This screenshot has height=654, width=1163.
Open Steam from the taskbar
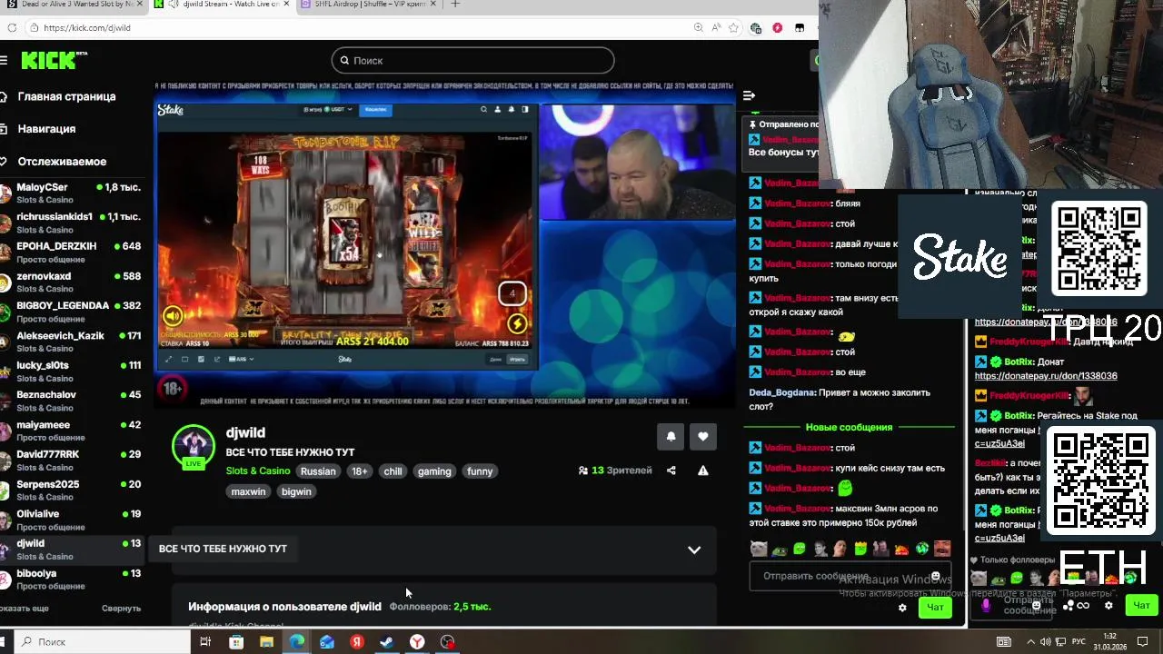tap(386, 642)
